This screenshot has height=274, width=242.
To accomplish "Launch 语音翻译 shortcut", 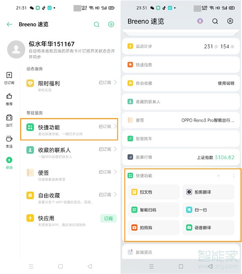I will pos(208,228).
